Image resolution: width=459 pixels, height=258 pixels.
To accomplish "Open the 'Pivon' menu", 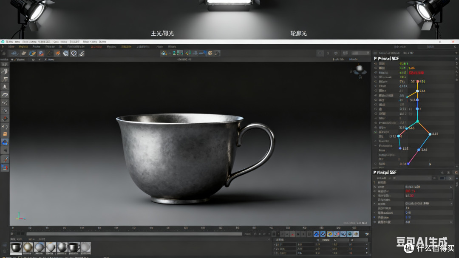I will [159, 47].
